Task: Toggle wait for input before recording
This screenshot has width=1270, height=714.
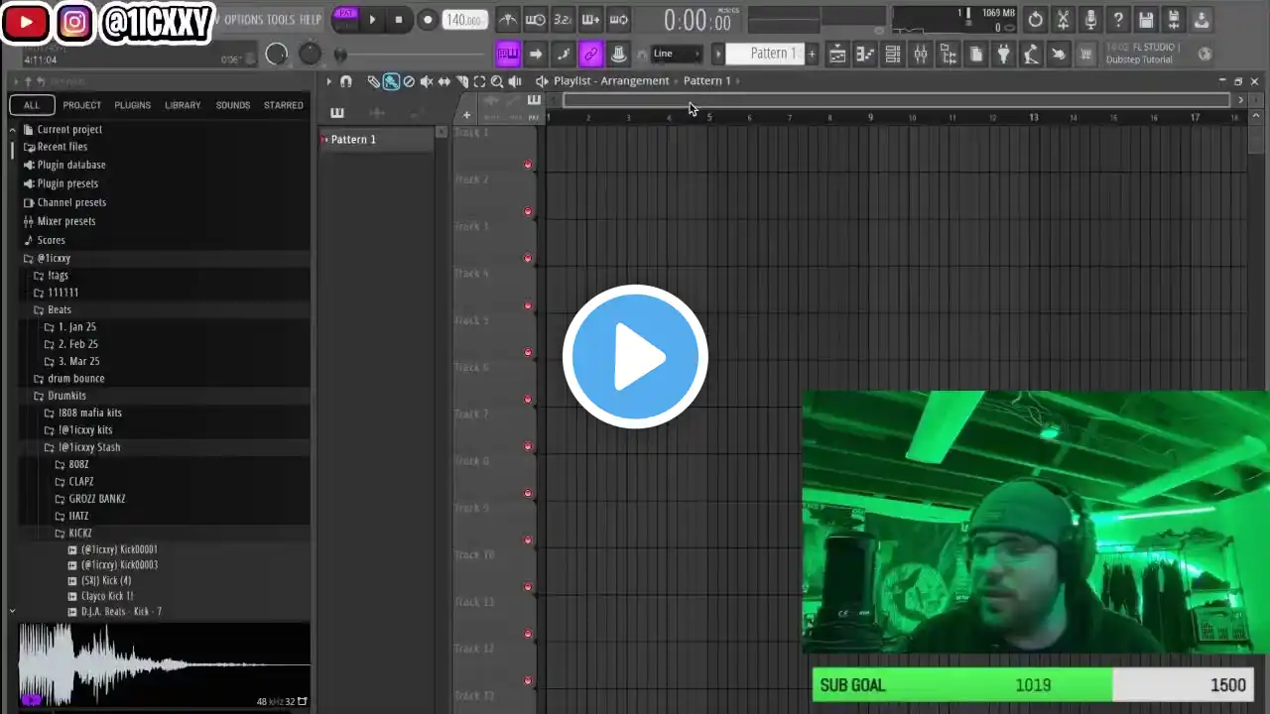Action: tap(535, 19)
